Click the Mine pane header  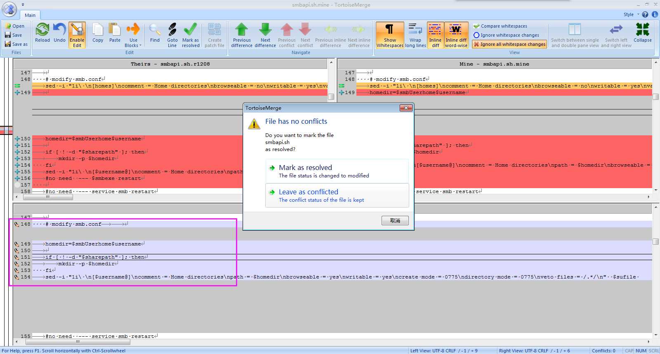click(x=495, y=64)
